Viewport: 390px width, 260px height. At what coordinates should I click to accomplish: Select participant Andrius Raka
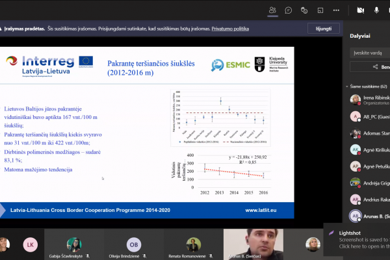point(369,200)
